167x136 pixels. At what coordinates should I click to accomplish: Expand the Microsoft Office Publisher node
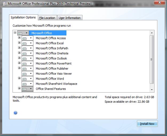coord(19,68)
